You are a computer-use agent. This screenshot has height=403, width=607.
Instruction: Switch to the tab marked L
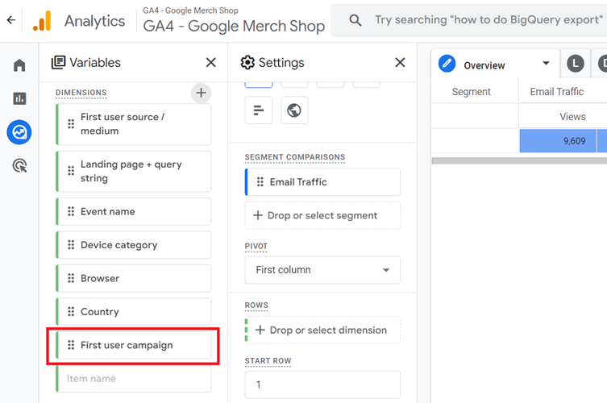[575, 64]
